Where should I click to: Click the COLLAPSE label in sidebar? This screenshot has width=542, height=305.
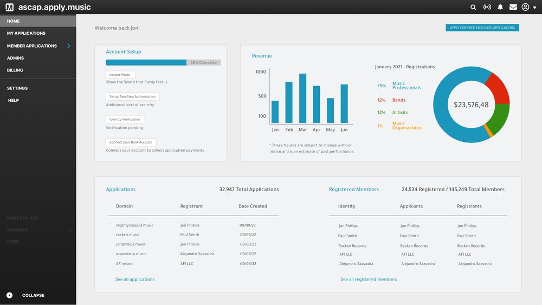pyautogui.click(x=33, y=295)
